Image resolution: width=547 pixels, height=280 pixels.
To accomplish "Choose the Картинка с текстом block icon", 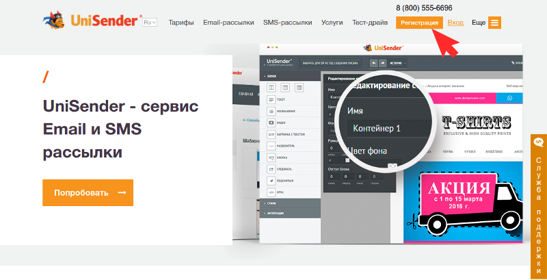I will pyautogui.click(x=271, y=134).
